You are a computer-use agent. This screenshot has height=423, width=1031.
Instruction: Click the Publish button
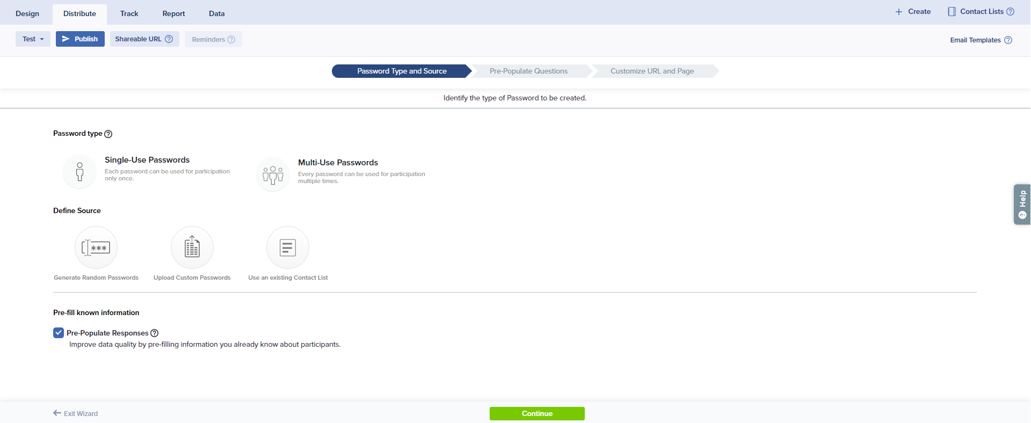pyautogui.click(x=80, y=39)
